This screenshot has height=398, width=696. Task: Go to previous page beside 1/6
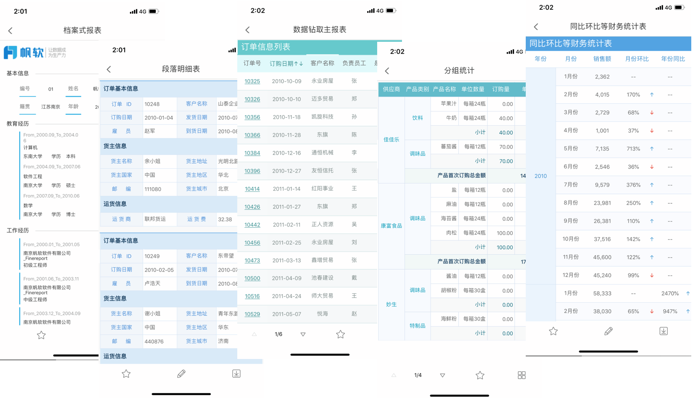[254, 334]
